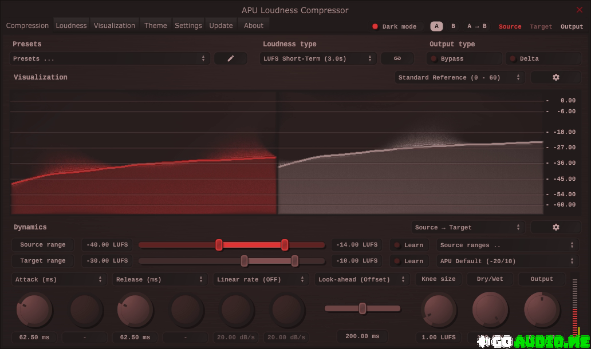
Task: Click the Source range label button
Action: [42, 245]
